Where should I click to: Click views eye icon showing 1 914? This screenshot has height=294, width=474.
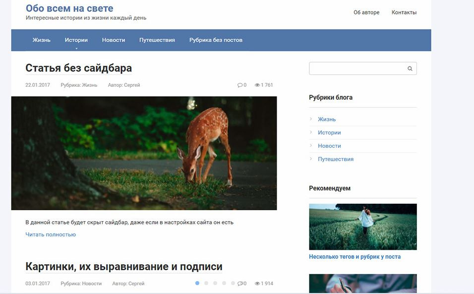257,284
